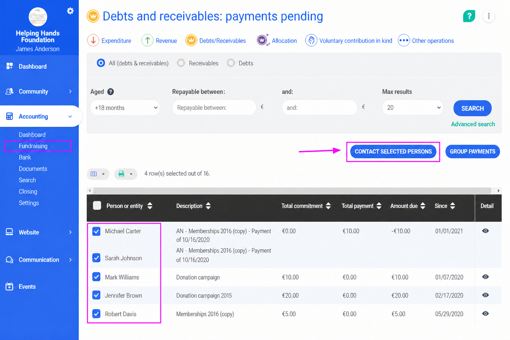This screenshot has width=510, height=340.
Task: Expand the print export dropdown
Action: 126,174
